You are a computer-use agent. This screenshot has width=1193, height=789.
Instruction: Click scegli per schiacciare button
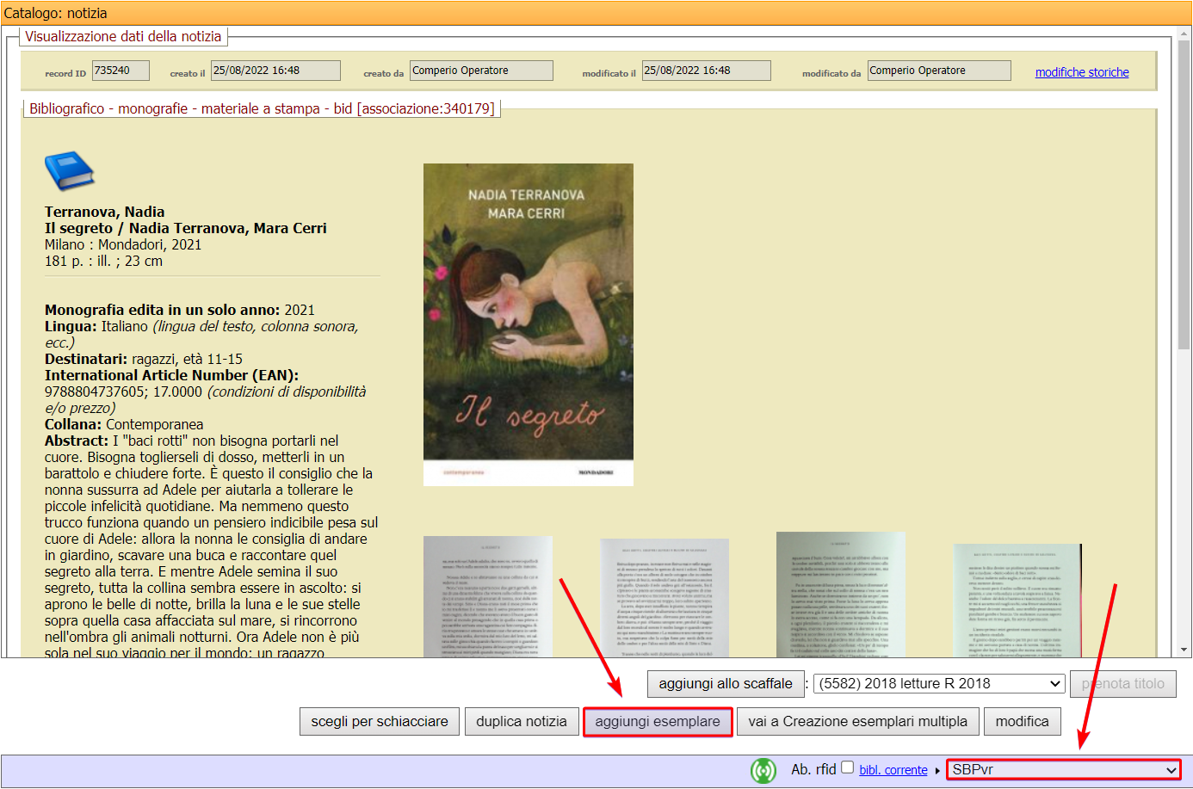(380, 721)
